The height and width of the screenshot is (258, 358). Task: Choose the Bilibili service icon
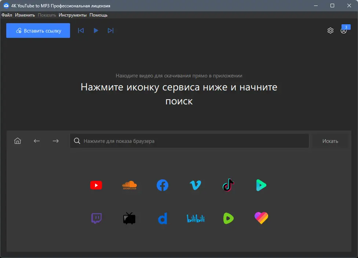(x=195, y=218)
